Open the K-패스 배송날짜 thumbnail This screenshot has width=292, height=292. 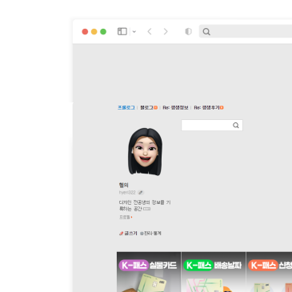tap(214, 272)
